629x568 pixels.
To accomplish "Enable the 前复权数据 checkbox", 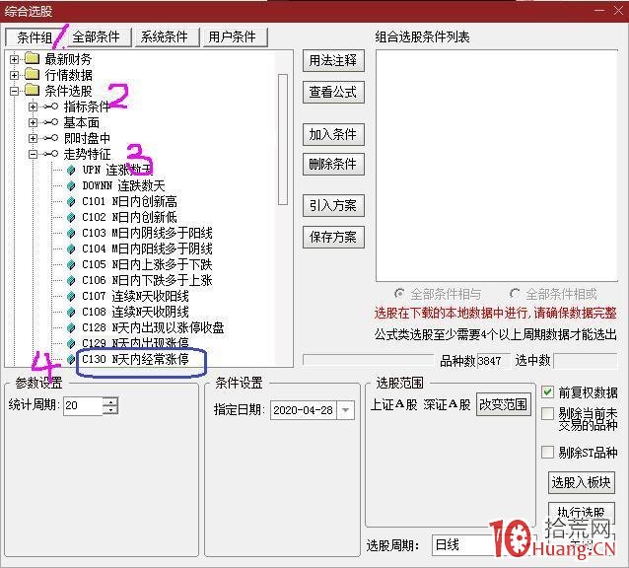I will tap(547, 391).
